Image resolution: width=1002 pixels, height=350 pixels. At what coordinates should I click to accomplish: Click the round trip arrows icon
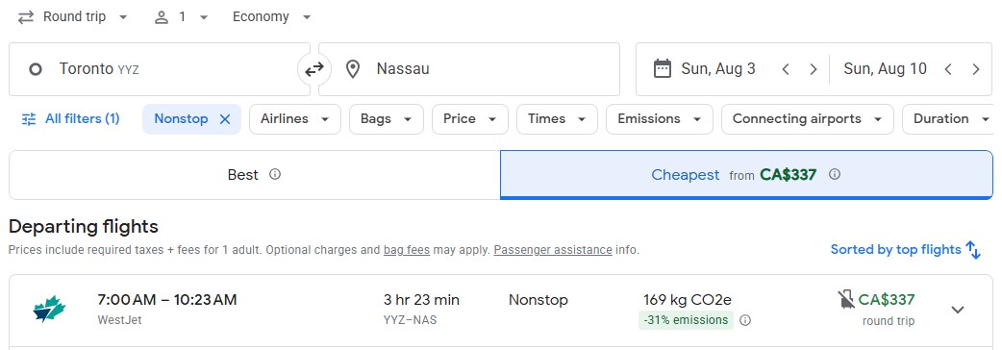[26, 17]
